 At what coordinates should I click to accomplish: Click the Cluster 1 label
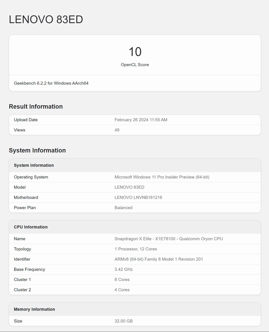click(x=22, y=280)
